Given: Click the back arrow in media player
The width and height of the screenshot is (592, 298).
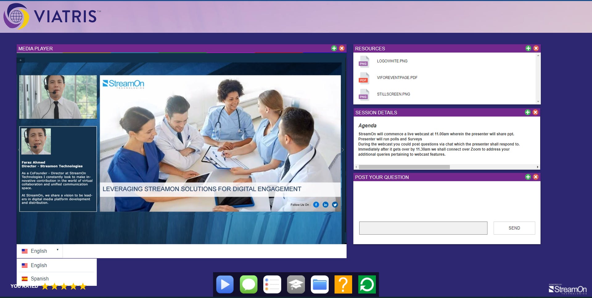Looking at the screenshot, I should pyautogui.click(x=21, y=60).
